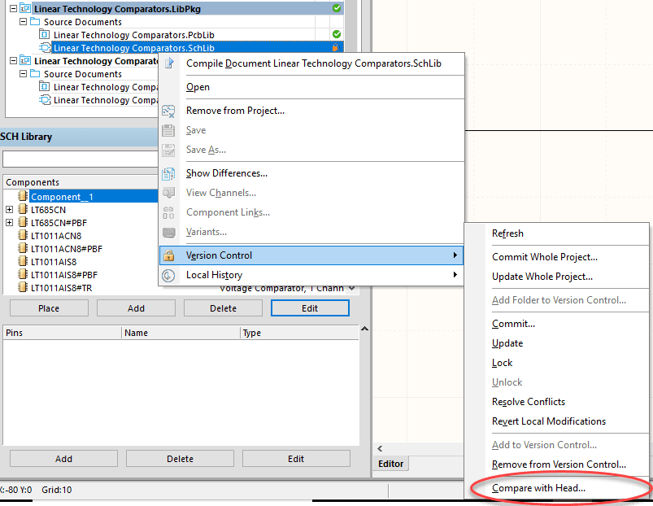The width and height of the screenshot is (653, 506).
Task: Select LT1011ACN8#PBF in components list
Action: pos(66,249)
